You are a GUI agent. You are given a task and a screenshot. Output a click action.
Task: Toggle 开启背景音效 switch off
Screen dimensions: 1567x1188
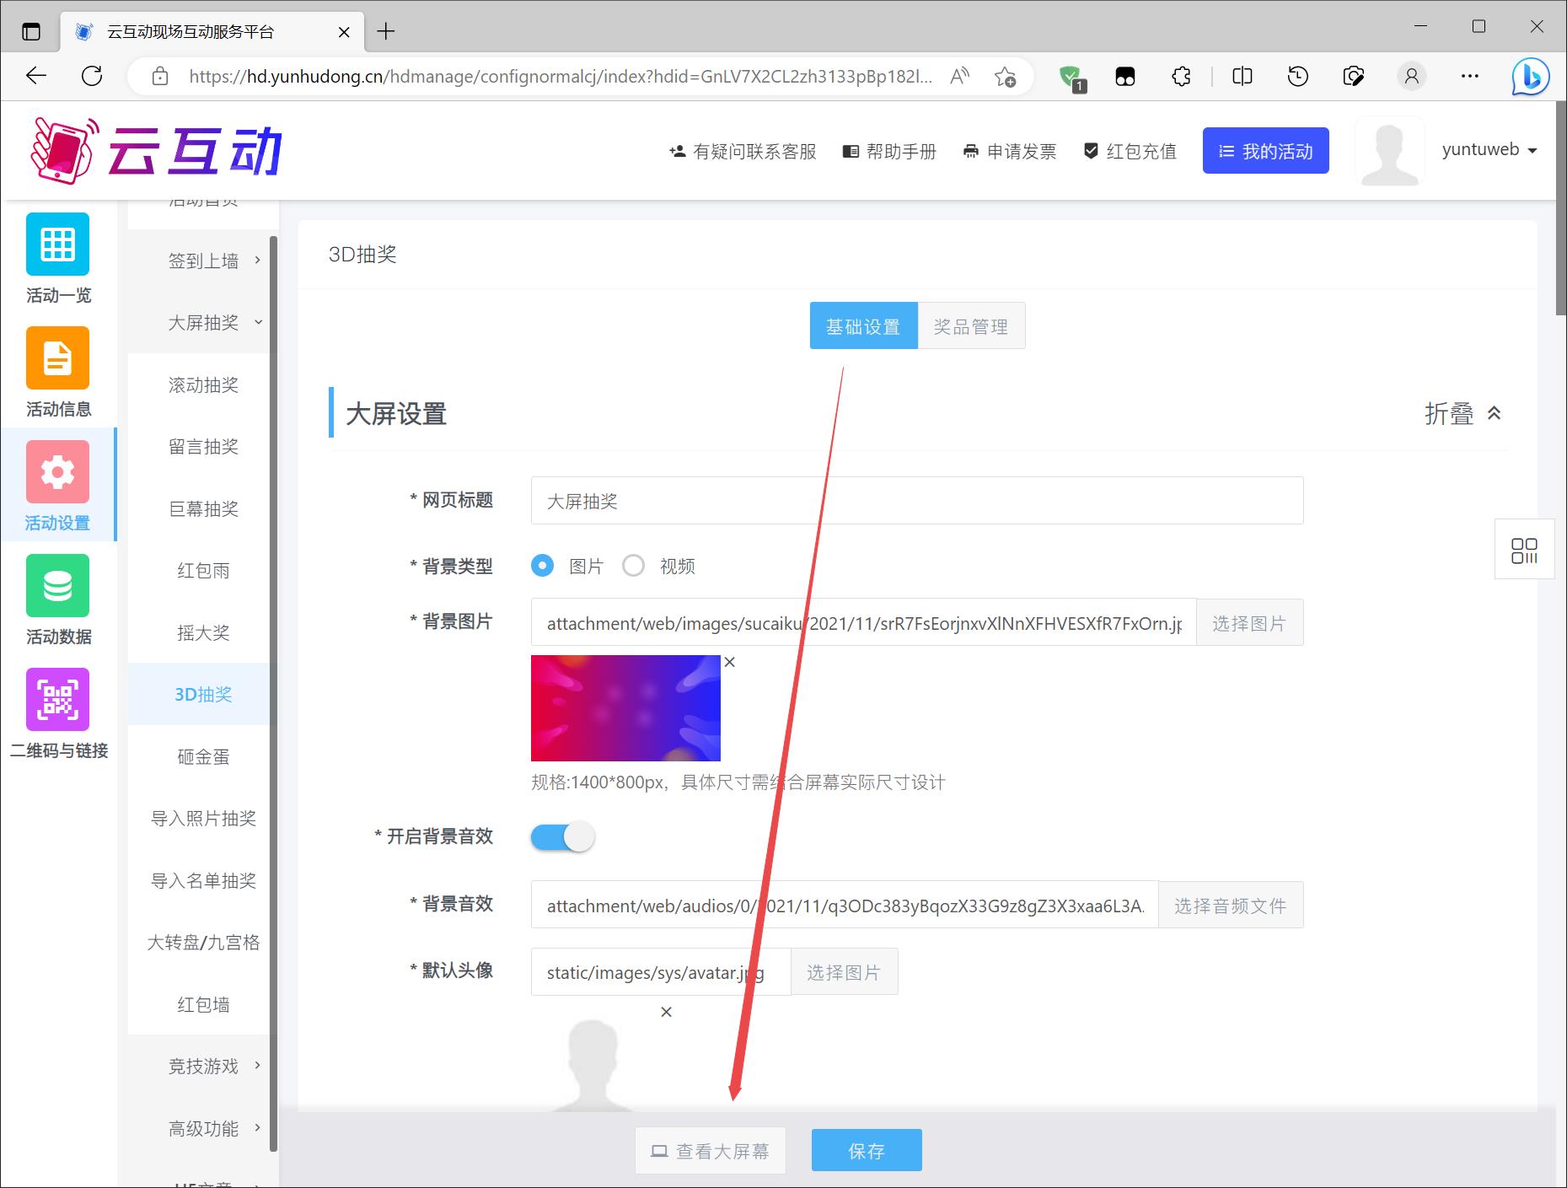tap(562, 837)
